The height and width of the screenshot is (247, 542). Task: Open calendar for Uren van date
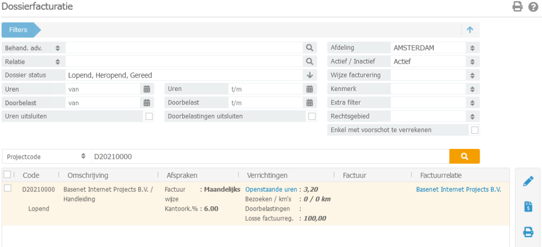147,88
